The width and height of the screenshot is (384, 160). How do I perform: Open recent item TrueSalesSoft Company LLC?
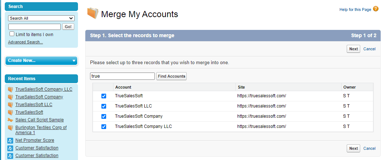click(x=44, y=89)
